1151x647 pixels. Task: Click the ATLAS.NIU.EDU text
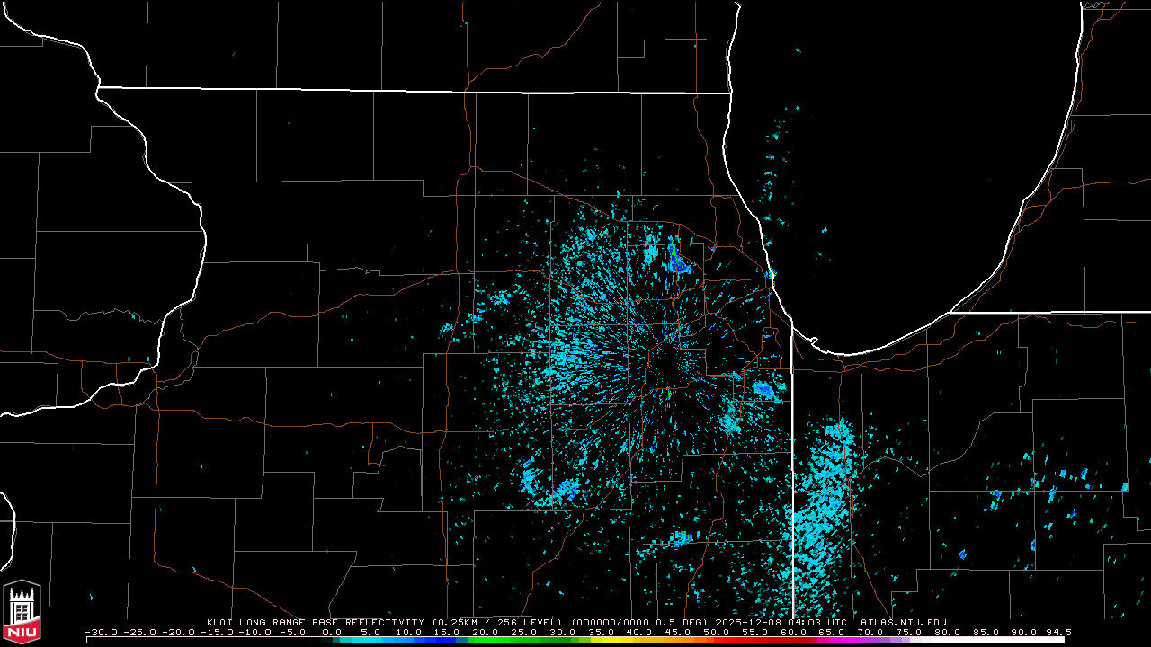pos(903,622)
